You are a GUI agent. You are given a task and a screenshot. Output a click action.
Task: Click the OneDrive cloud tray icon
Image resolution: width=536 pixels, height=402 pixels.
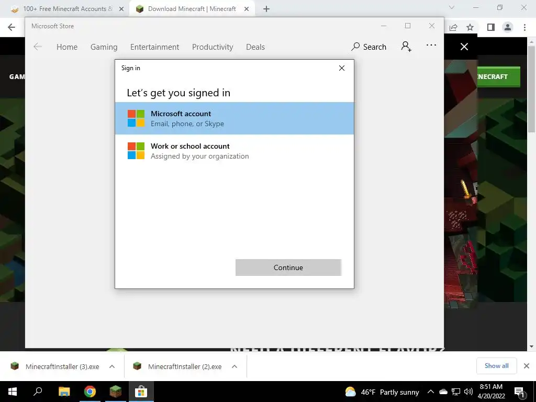click(443, 392)
